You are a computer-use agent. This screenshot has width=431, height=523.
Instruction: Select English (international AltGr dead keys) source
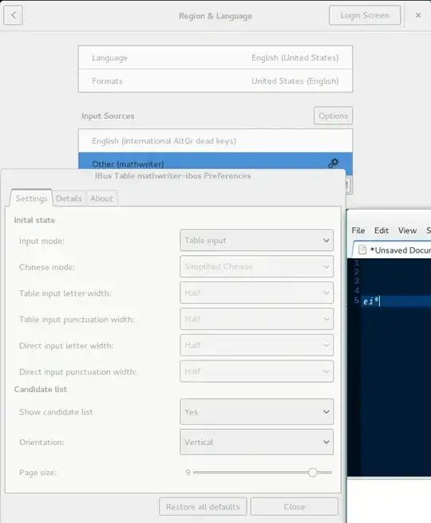[215, 141]
